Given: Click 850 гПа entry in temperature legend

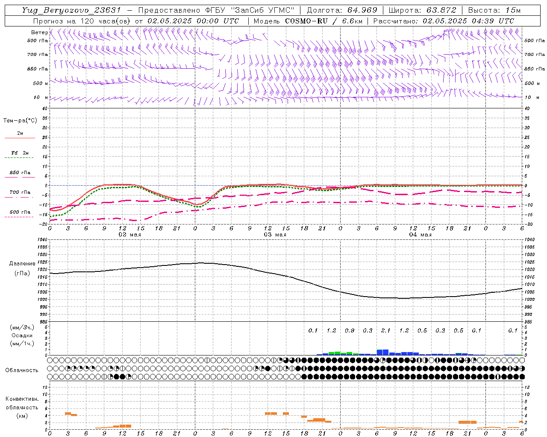Looking at the screenshot, I should 20,173.
